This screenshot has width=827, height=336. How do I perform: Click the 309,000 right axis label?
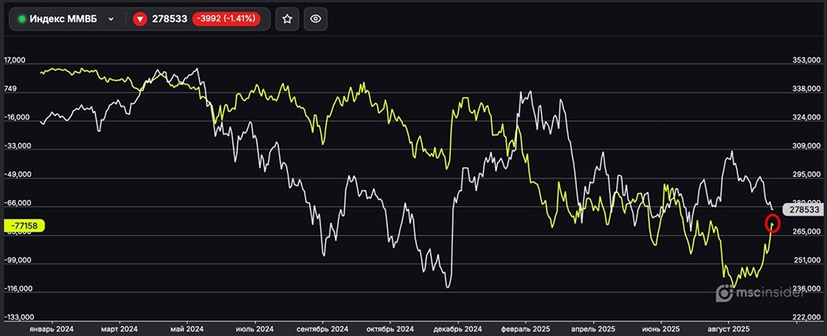[806, 146]
